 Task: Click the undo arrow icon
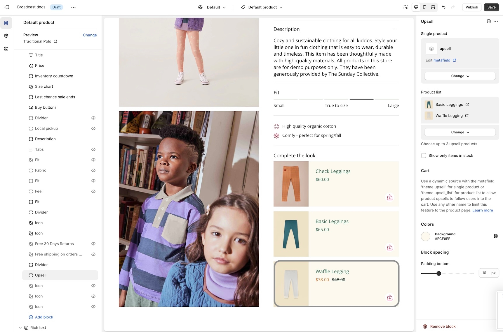point(443,7)
